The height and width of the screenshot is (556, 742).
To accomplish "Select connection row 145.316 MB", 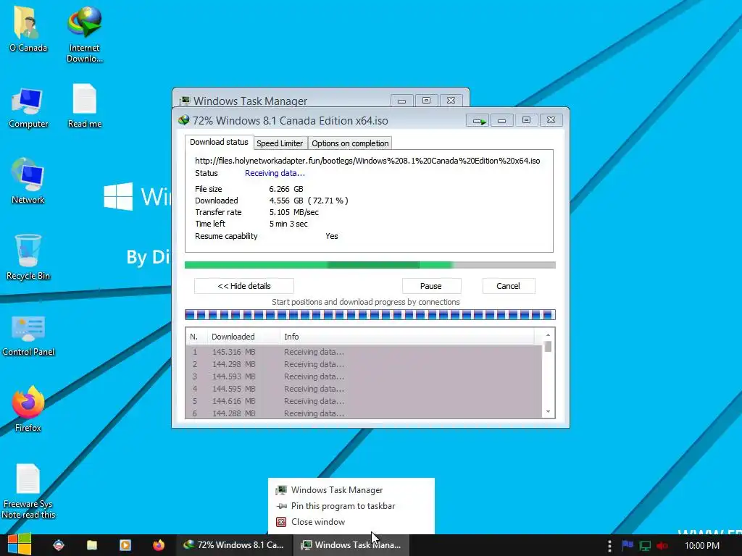I will (x=364, y=353).
